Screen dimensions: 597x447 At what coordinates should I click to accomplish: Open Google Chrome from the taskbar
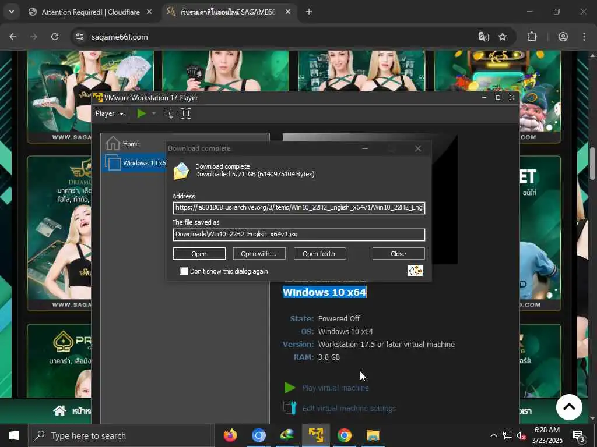344,435
